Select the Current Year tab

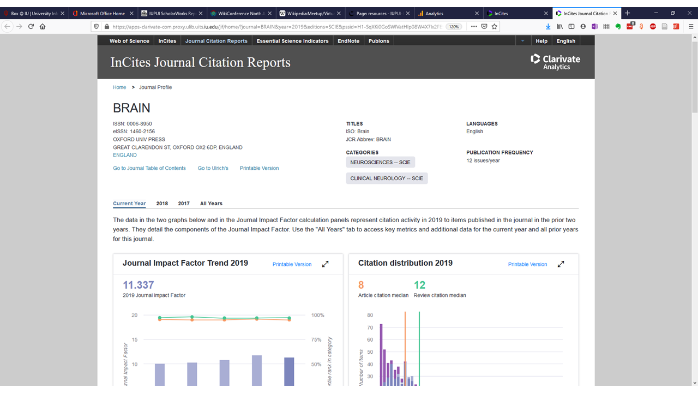tap(129, 204)
